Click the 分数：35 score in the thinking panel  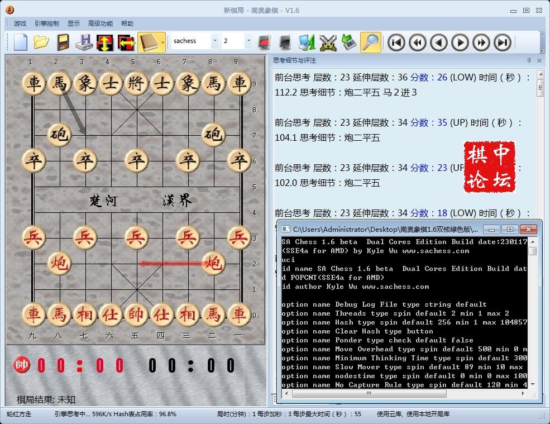429,122
